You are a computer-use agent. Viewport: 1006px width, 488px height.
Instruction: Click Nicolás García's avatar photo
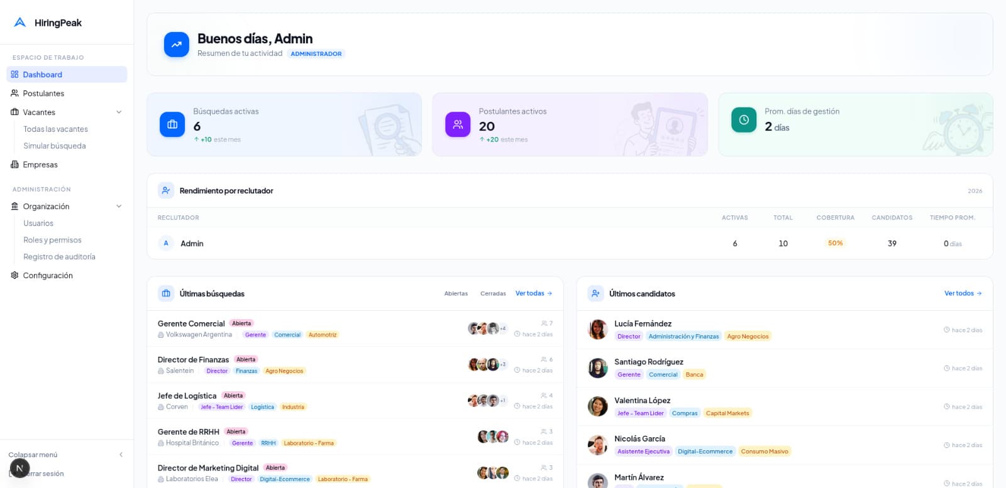597,445
